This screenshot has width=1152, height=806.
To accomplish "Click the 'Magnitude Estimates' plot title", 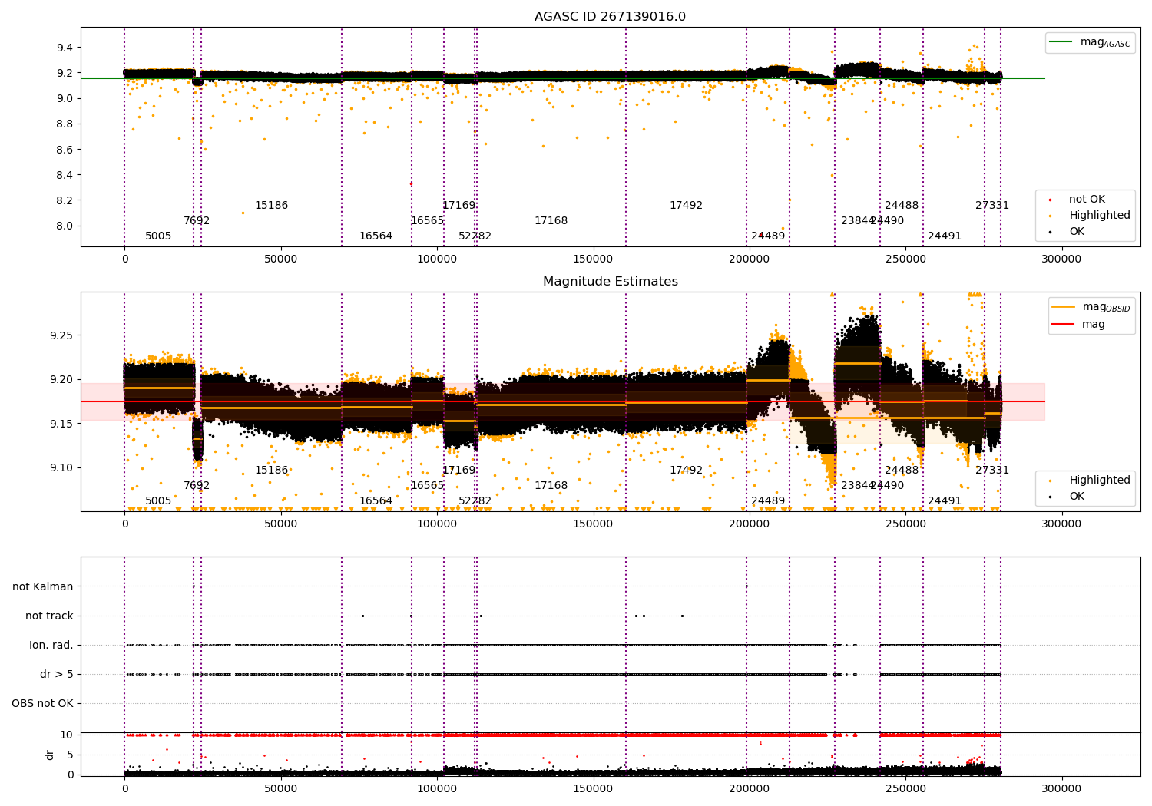I will click(x=610, y=282).
